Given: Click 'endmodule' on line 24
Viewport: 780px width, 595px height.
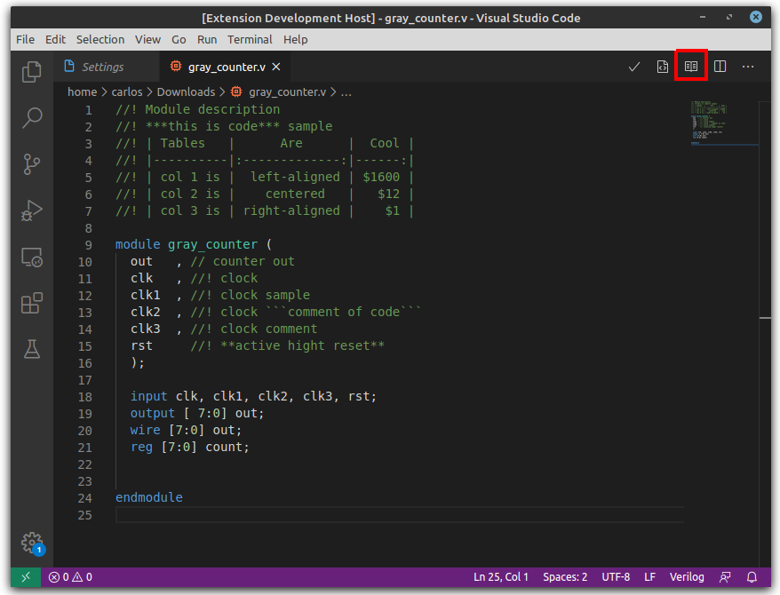Looking at the screenshot, I should pyautogui.click(x=149, y=497).
